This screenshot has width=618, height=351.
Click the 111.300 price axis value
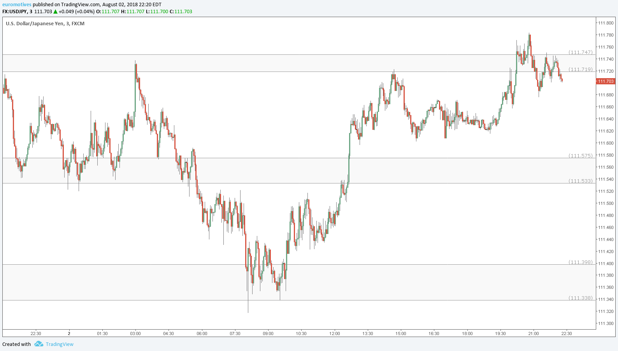606,323
